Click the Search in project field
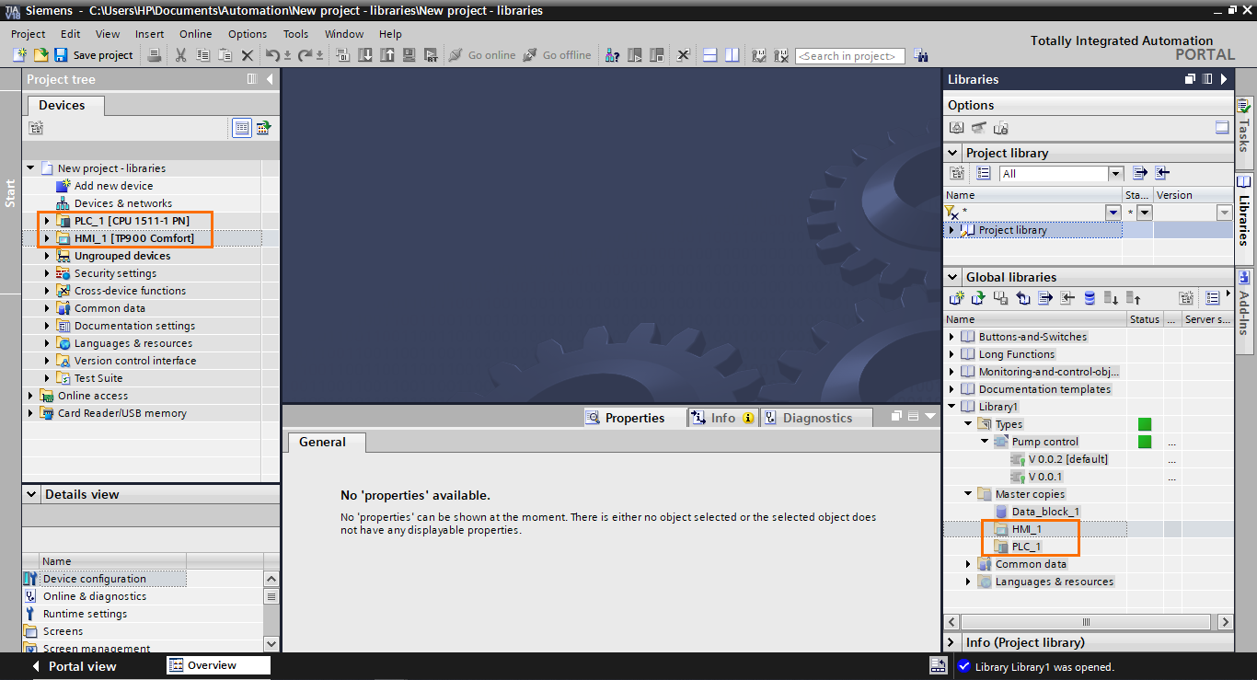1257x680 pixels. [848, 55]
